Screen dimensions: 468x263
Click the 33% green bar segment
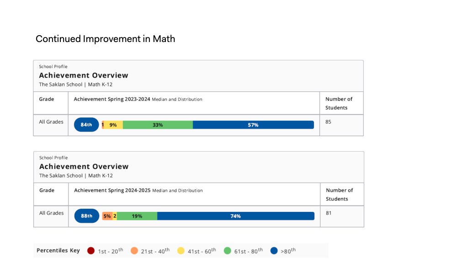click(158, 125)
